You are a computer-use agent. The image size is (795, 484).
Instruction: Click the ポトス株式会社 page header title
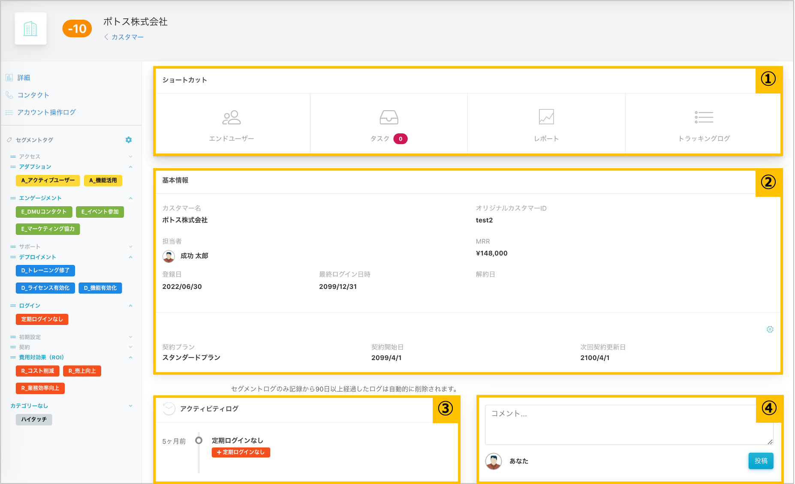click(136, 22)
